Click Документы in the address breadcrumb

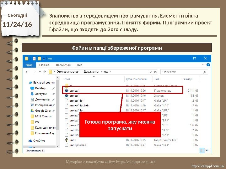tap(91, 72)
